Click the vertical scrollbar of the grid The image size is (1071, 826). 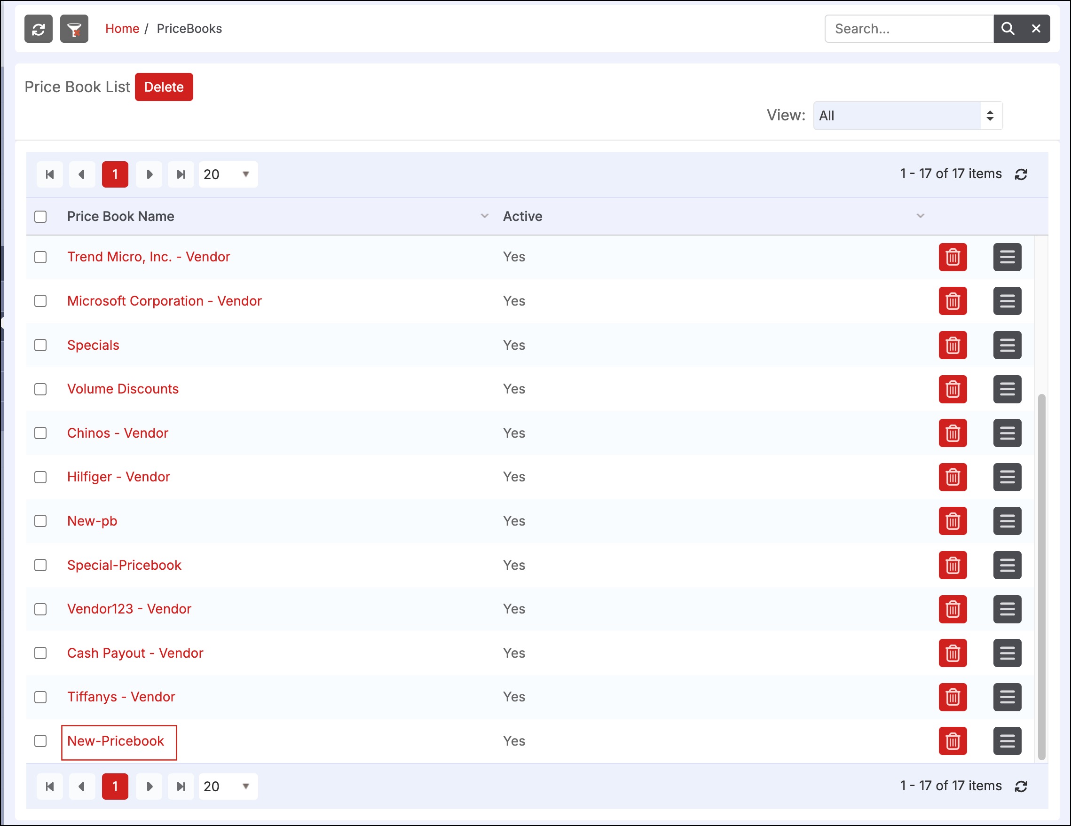pyautogui.click(x=1041, y=576)
